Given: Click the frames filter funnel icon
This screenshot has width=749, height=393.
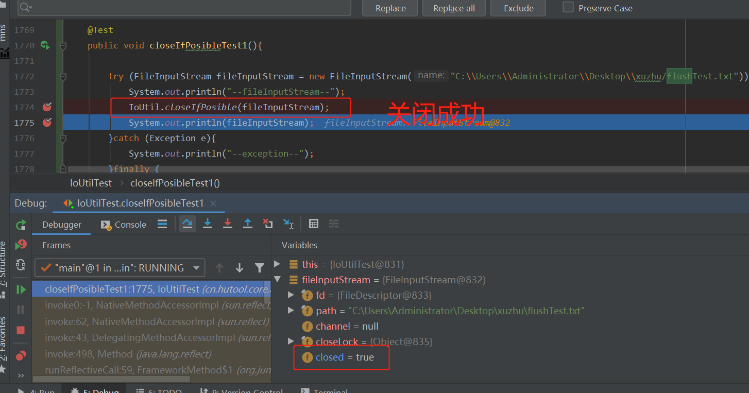Looking at the screenshot, I should point(260,268).
